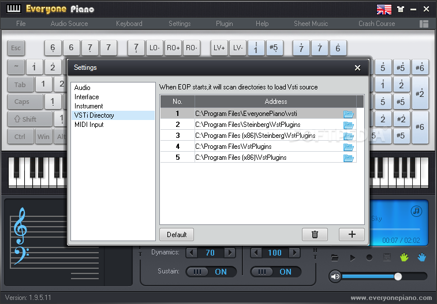
Task: Click the save/list icon beside record button
Action: [387, 257]
